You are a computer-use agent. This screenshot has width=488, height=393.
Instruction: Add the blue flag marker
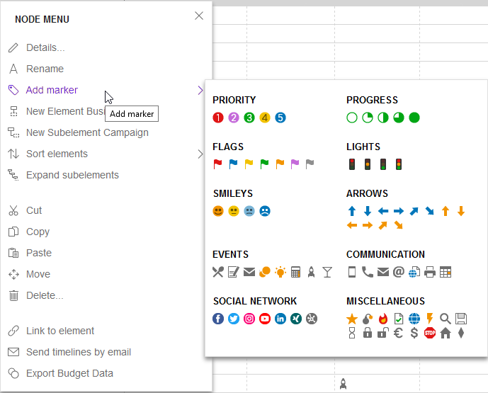(234, 164)
